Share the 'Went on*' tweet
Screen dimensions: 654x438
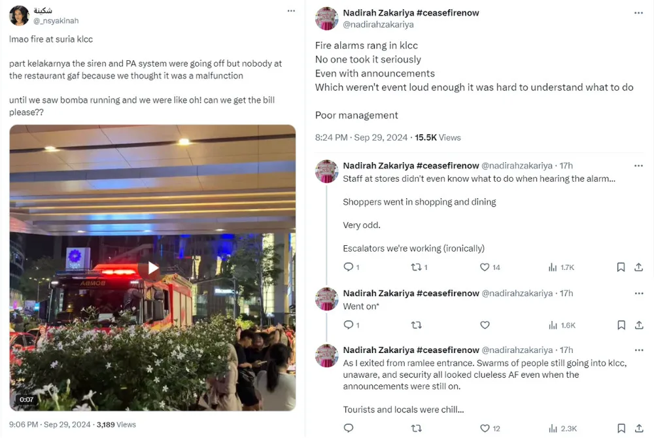(x=639, y=325)
